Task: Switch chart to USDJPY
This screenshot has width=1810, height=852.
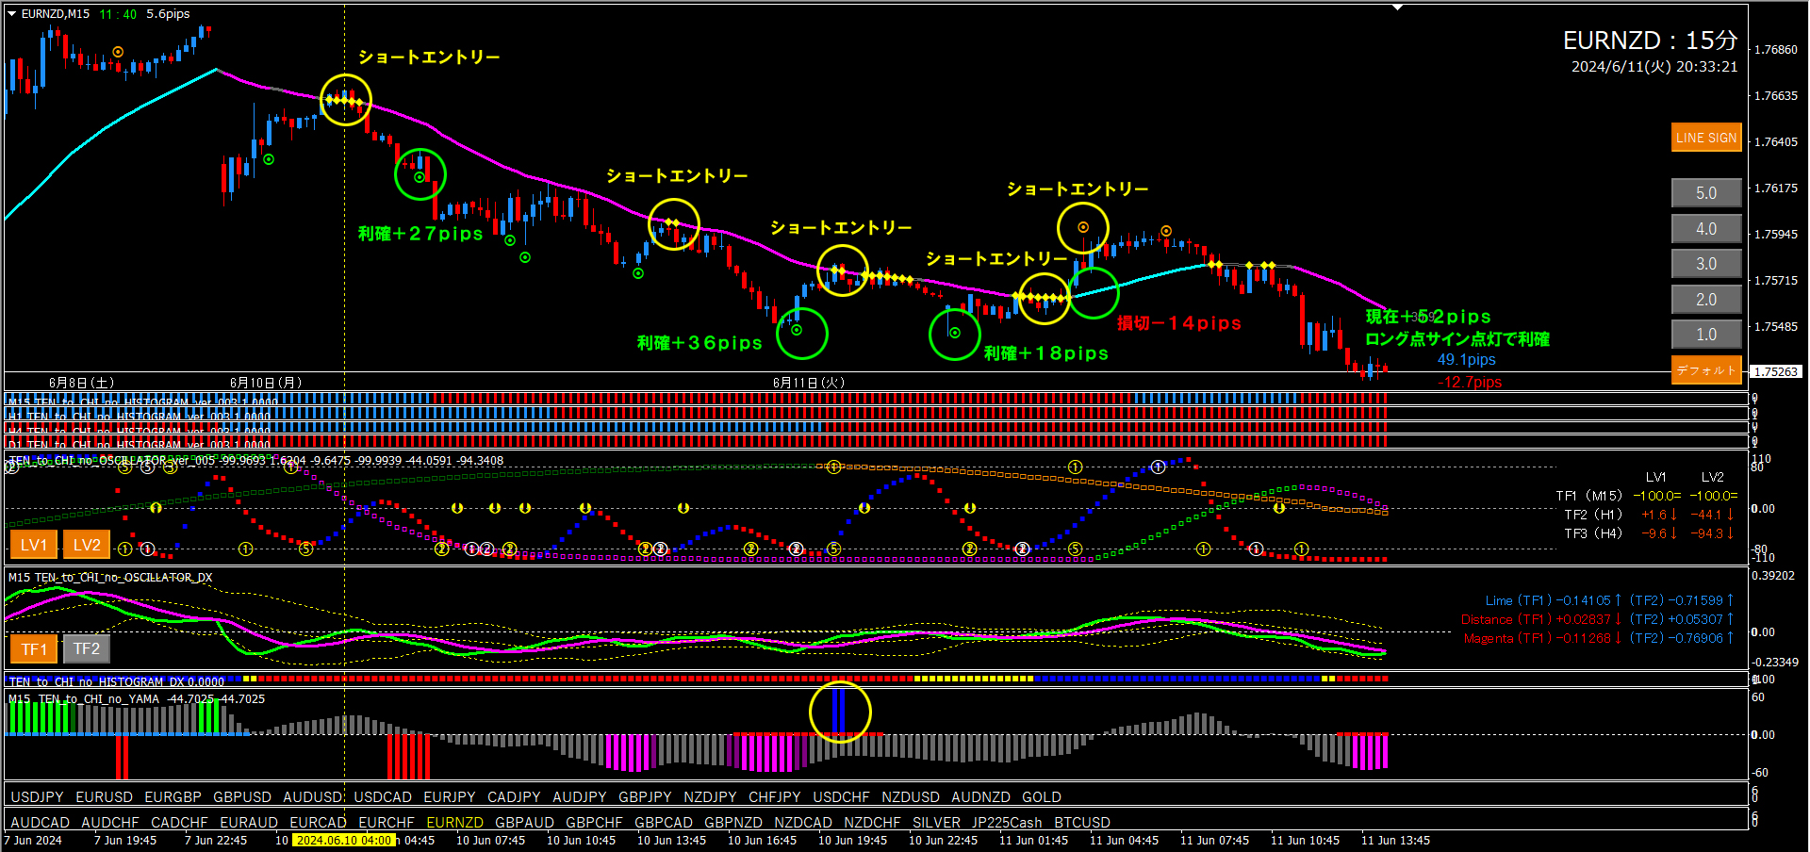Action: point(37,797)
